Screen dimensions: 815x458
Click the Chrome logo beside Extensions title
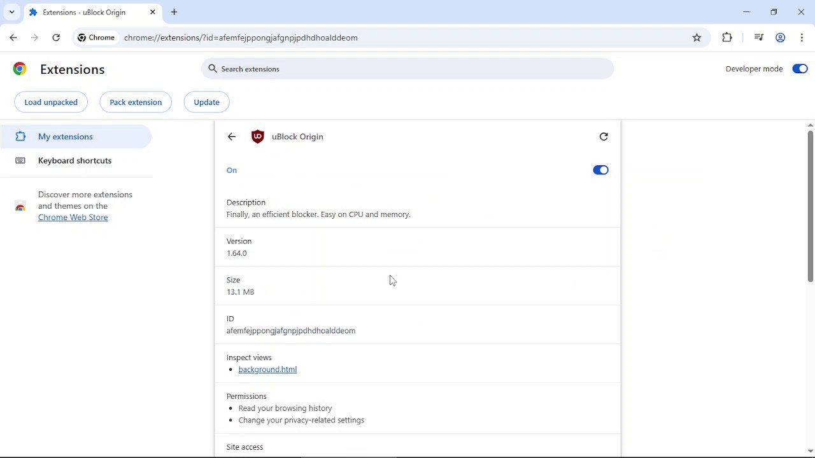pyautogui.click(x=20, y=69)
